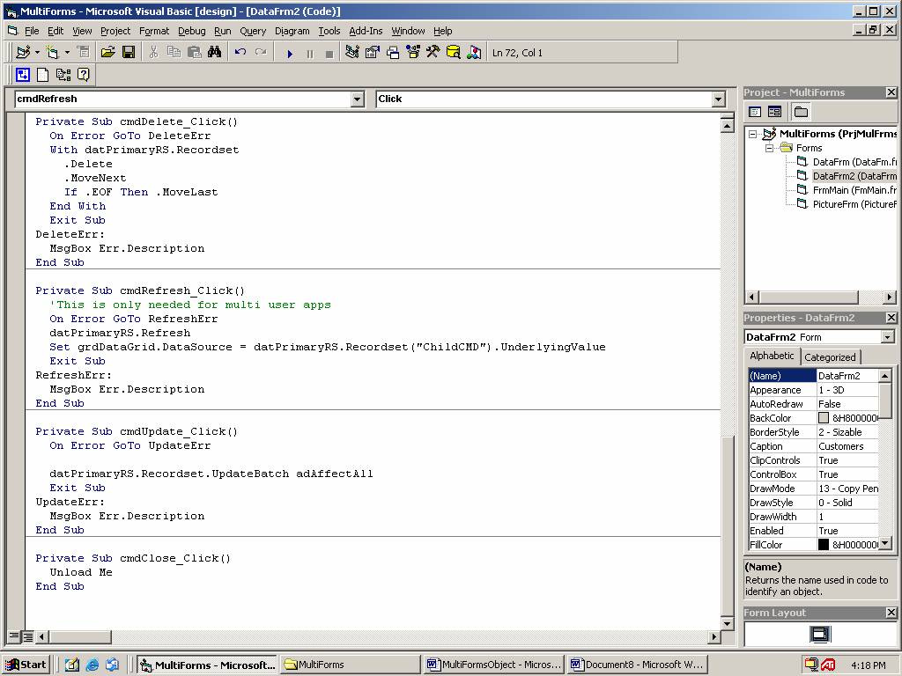Switch to Procedure View at code window bottom
This screenshot has height=676, width=902.
(x=15, y=636)
